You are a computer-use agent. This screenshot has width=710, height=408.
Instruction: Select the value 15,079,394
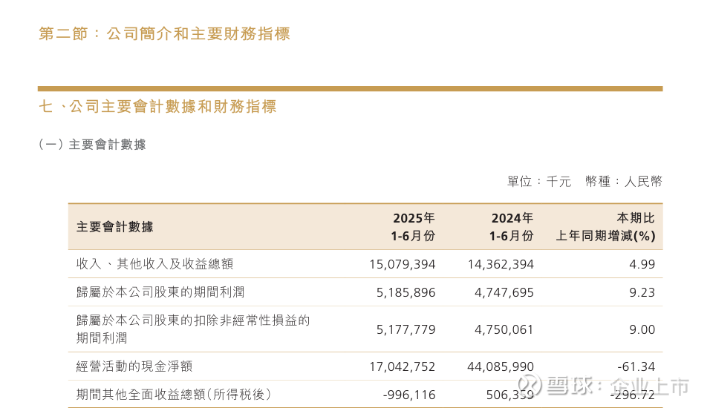coord(402,264)
